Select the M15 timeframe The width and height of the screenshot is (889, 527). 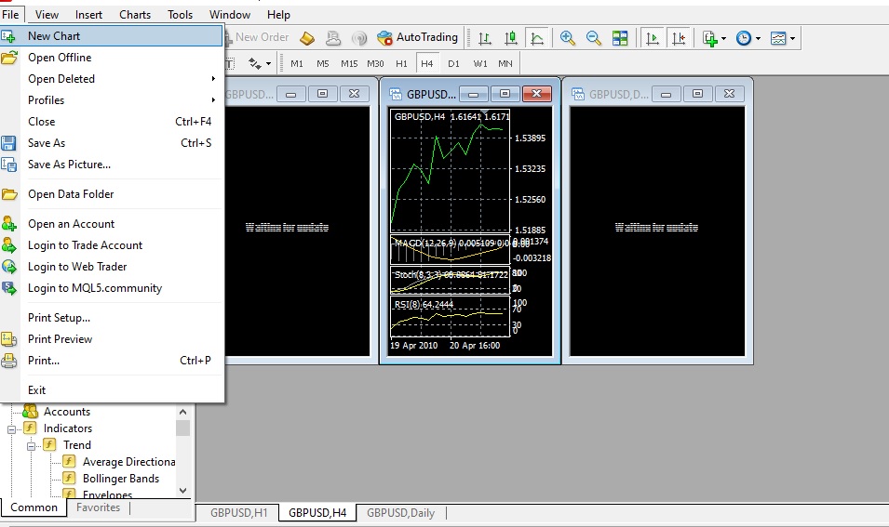pos(349,63)
